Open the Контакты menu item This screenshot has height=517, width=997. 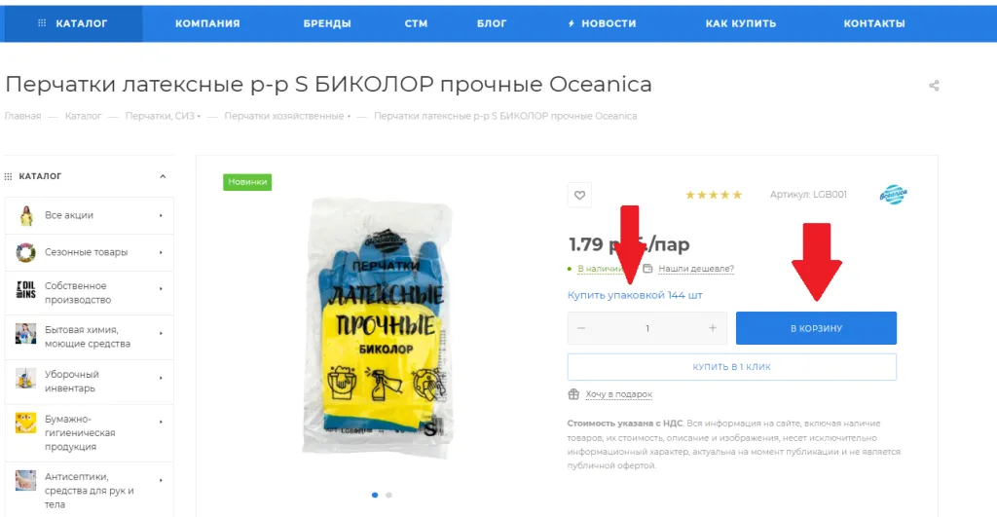[x=874, y=23]
